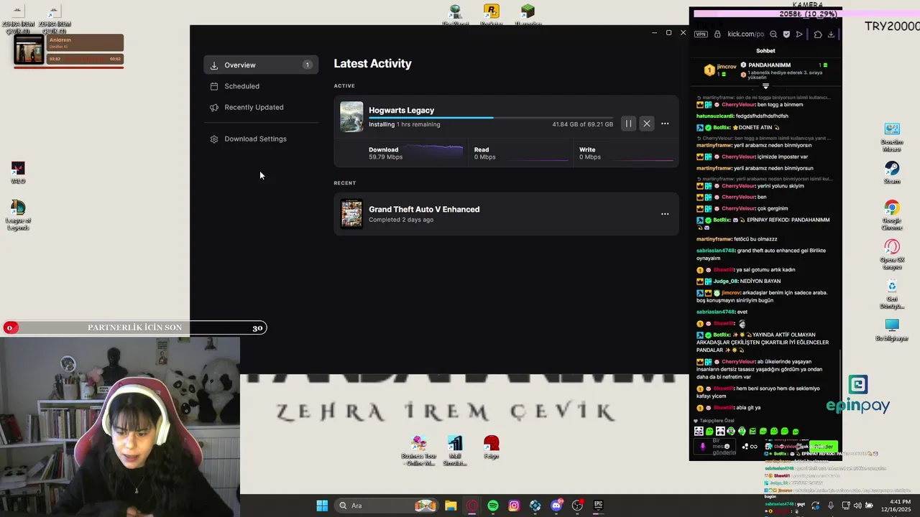The height and width of the screenshot is (517, 920).
Task: Click the microphone icon in system tray
Action: click(x=831, y=506)
